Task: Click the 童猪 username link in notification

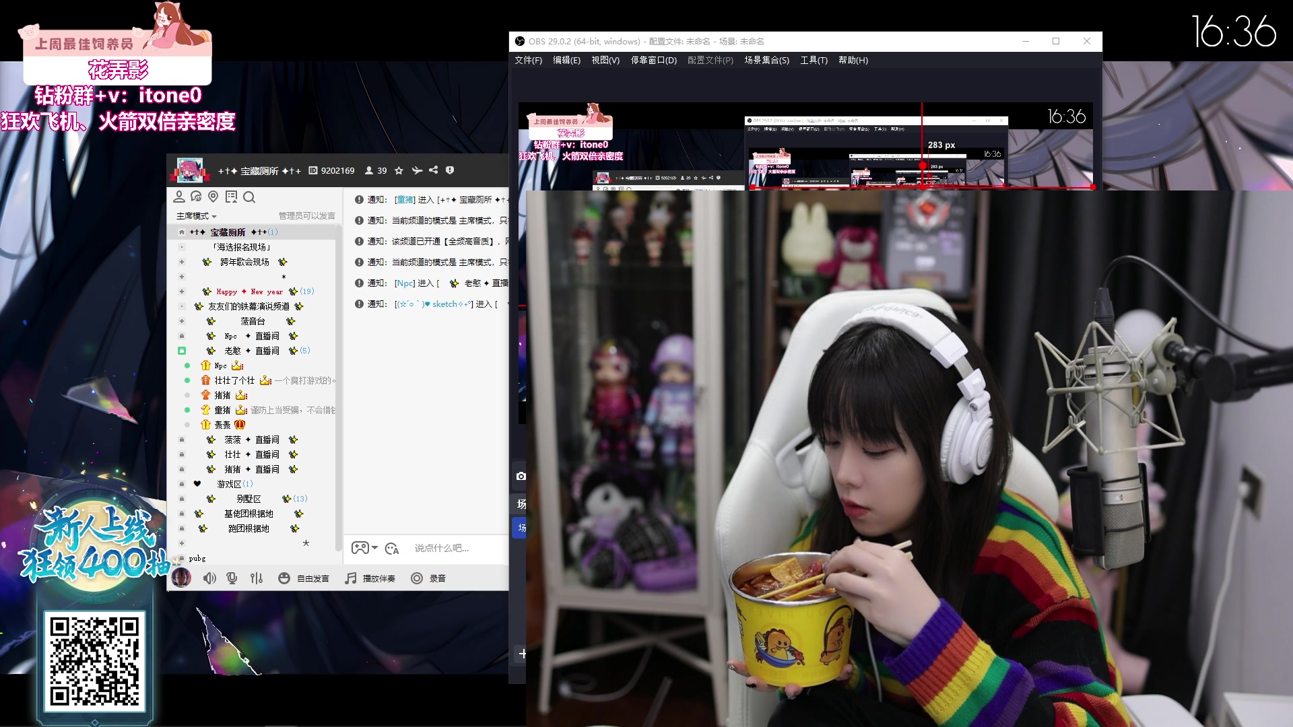Action: (405, 200)
